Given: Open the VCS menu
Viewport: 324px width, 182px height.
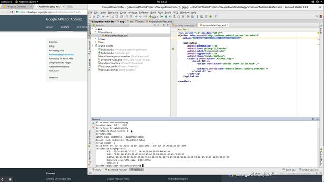Looking at the screenshot, I should [176, 12].
